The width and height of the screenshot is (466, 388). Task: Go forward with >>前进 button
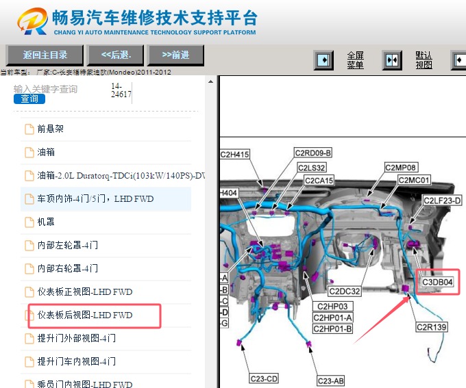(x=175, y=55)
